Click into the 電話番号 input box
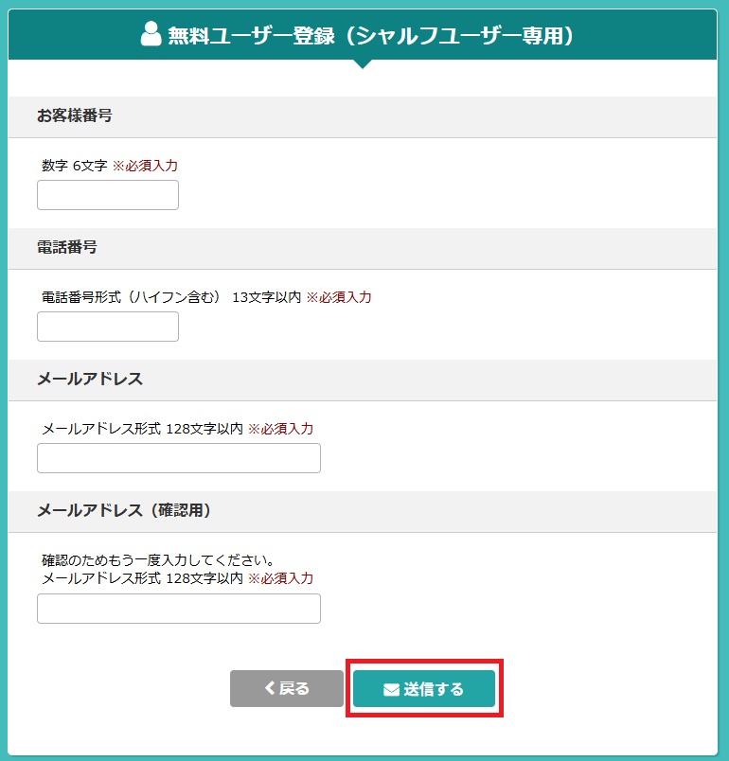Image resolution: width=729 pixels, height=761 pixels. pyautogui.click(x=108, y=327)
